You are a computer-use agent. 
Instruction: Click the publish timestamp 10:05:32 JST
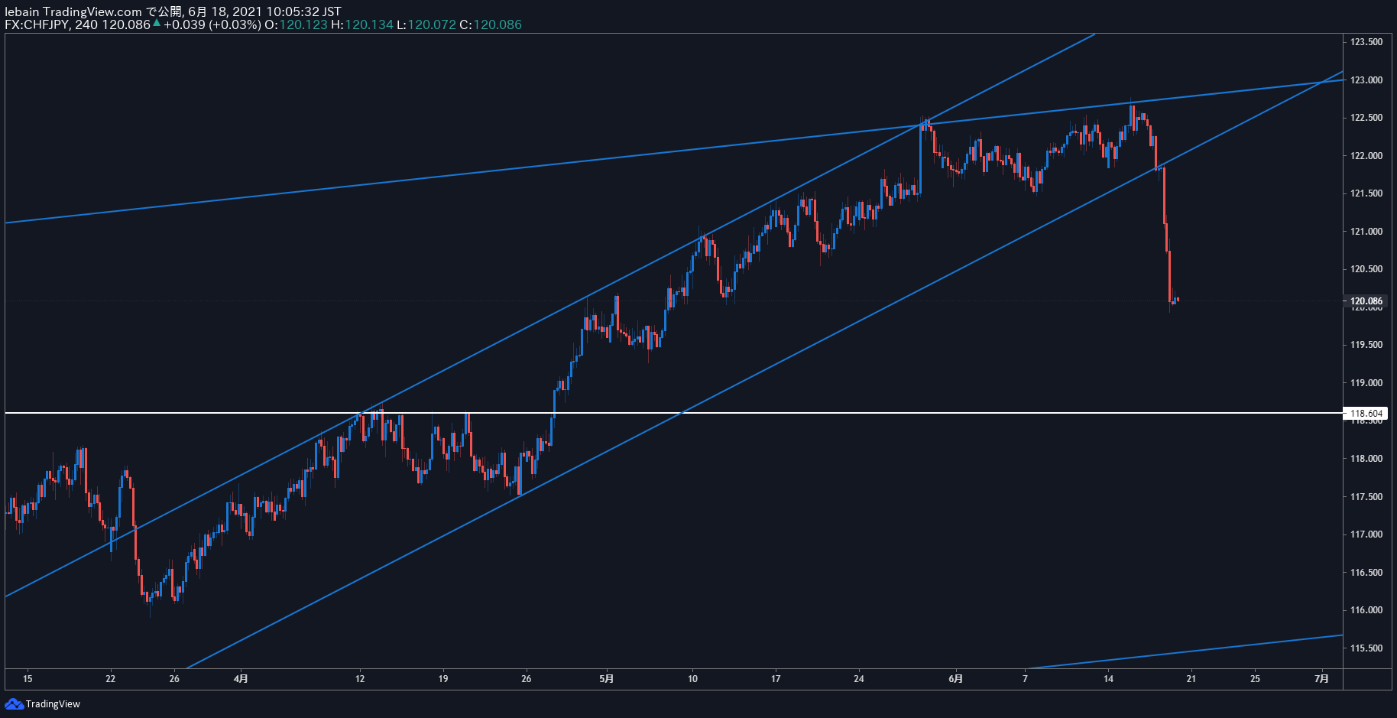303,11
